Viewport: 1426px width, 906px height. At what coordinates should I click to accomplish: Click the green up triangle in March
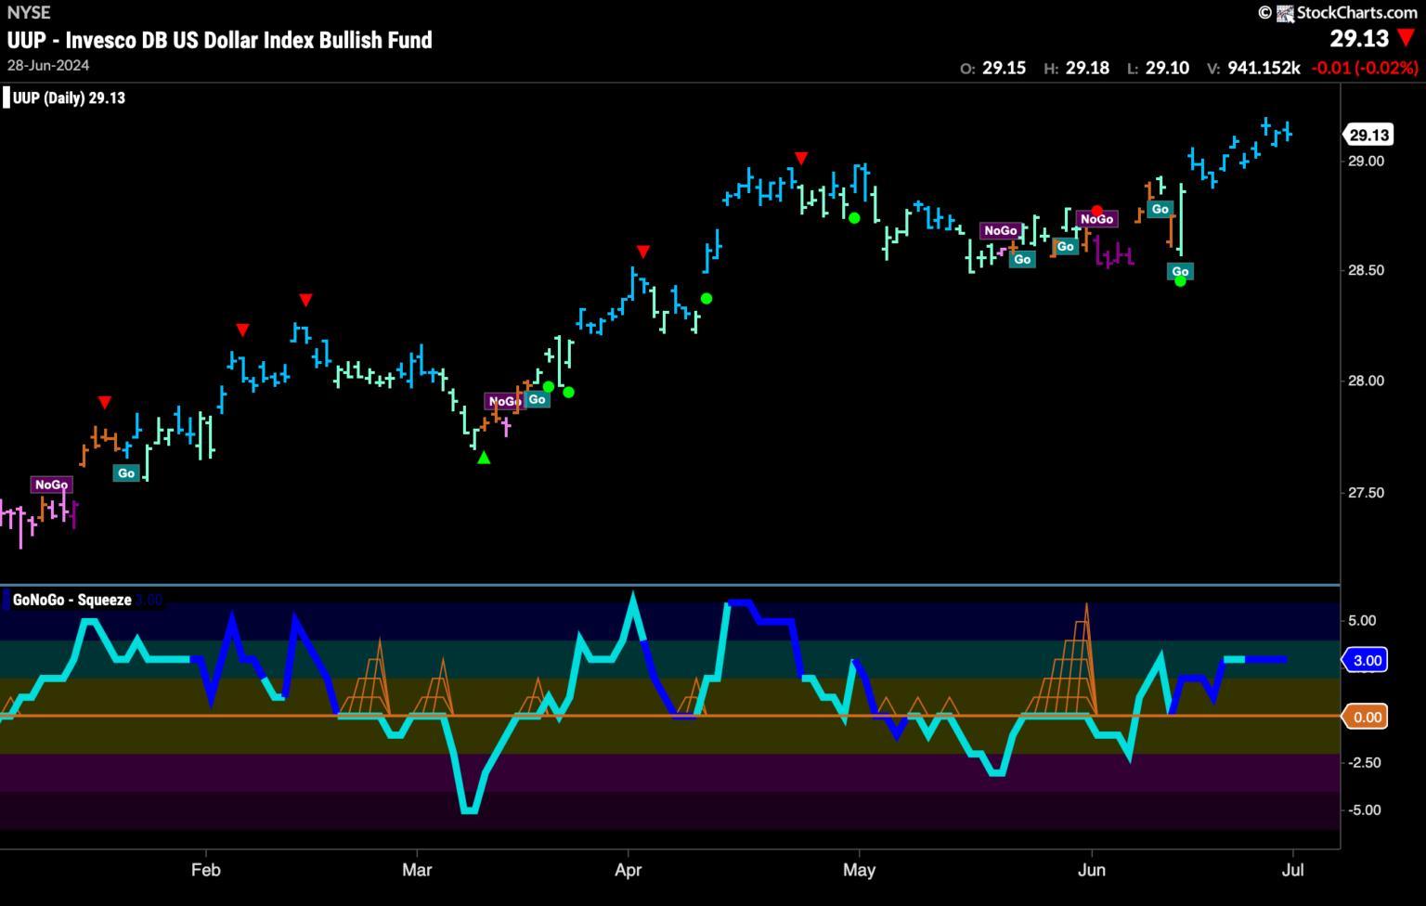pos(483,458)
